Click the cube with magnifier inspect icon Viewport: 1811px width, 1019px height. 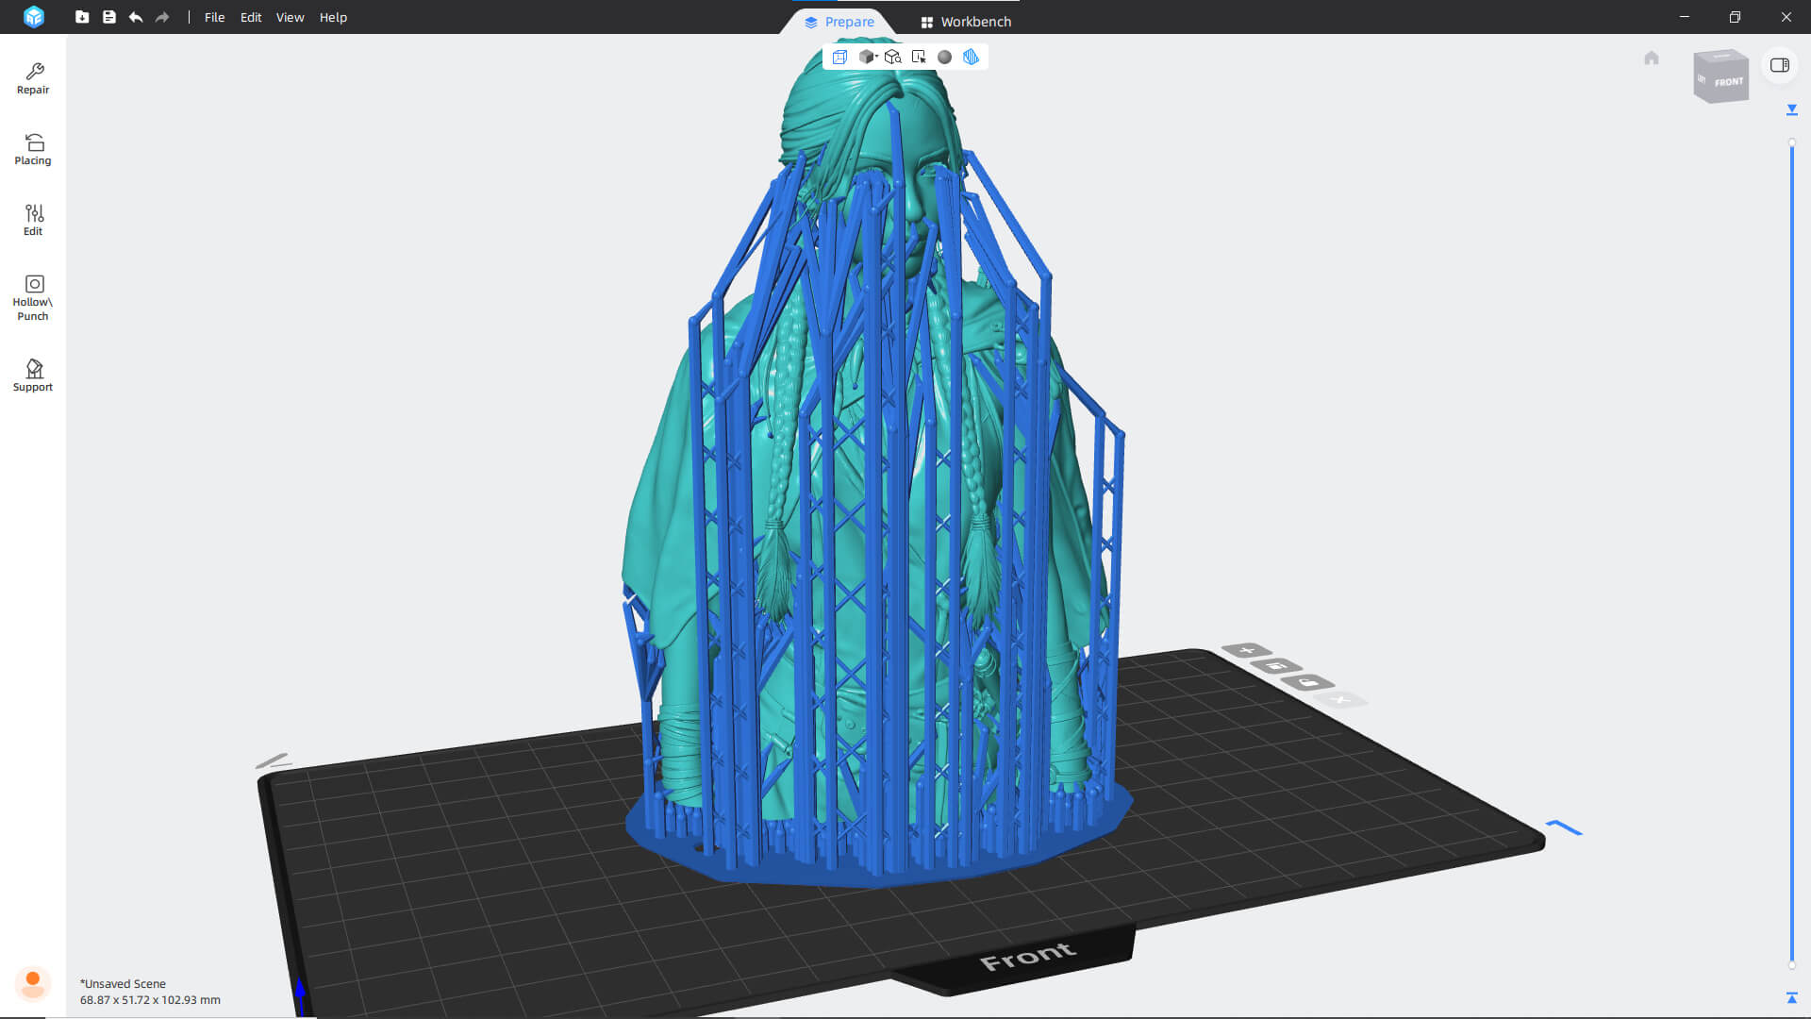(x=892, y=57)
